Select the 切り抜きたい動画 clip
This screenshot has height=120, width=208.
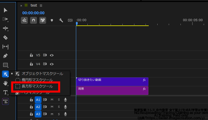point(112,82)
